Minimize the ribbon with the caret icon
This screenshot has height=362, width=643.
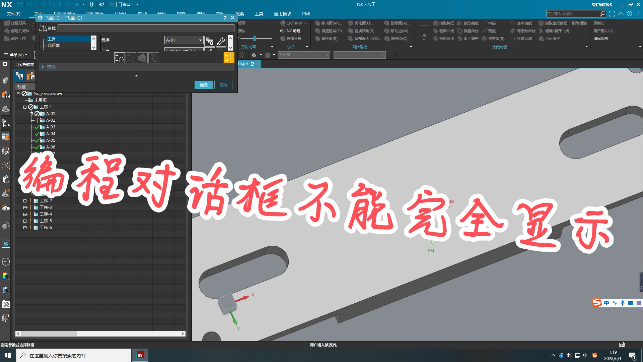coord(621,14)
